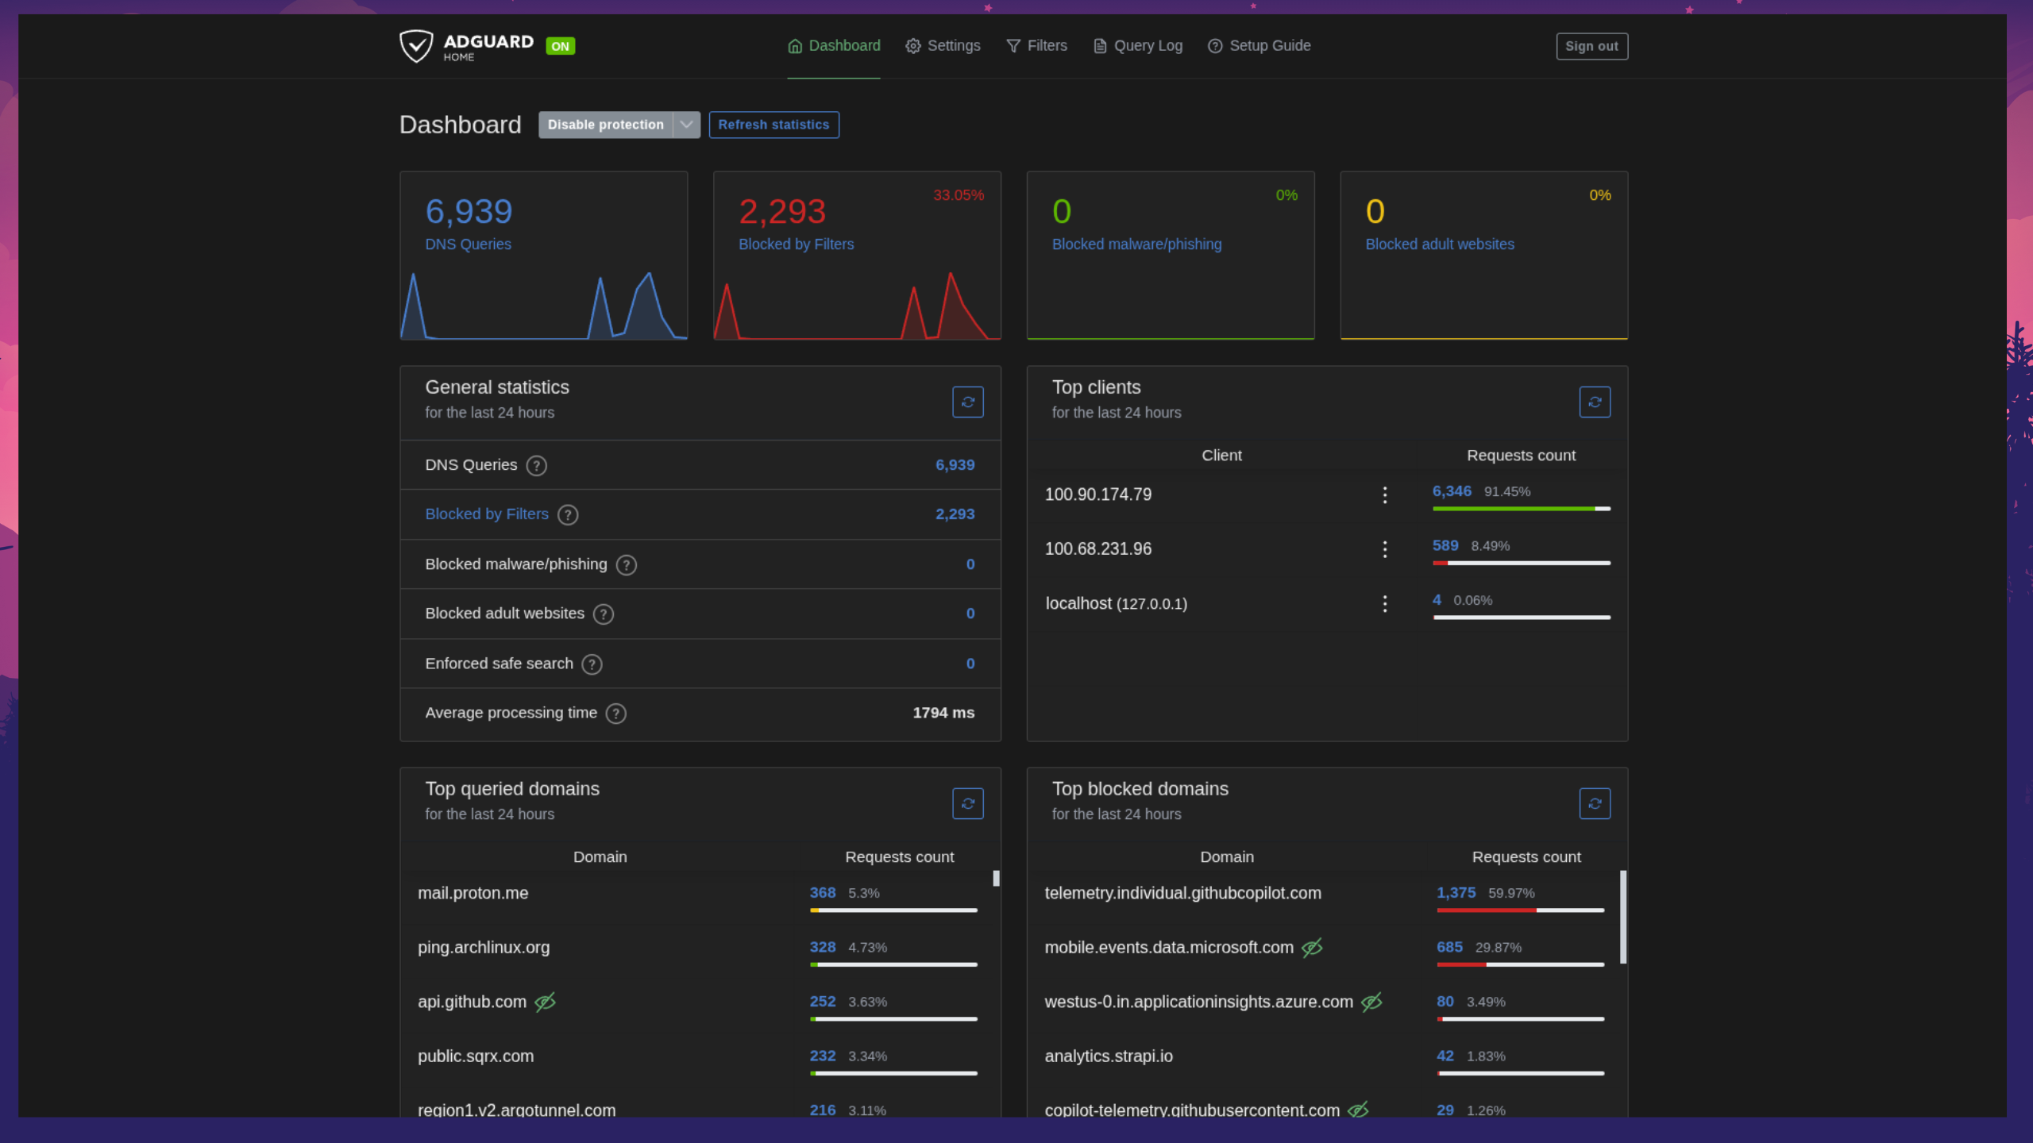Image resolution: width=2033 pixels, height=1143 pixels.
Task: Show help for DNS Queries statistic
Action: (x=537, y=466)
